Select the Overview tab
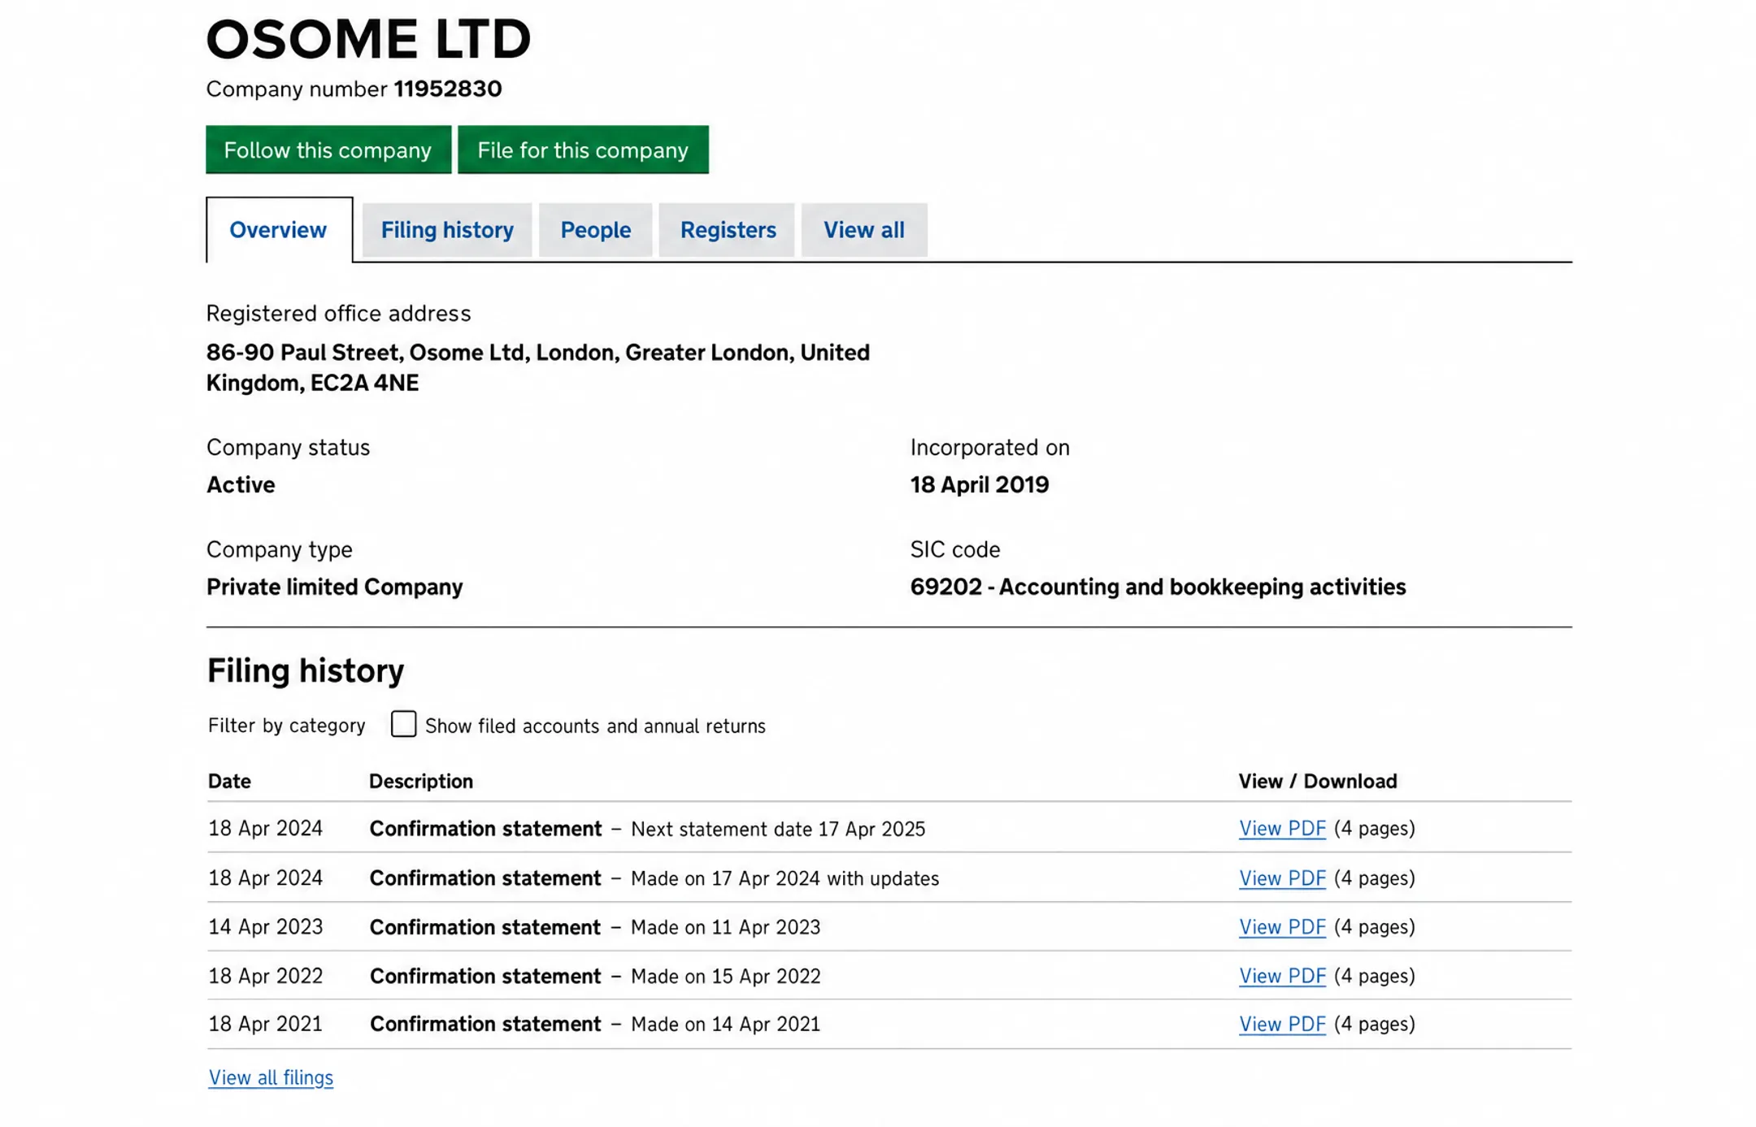1756x1127 pixels. point(279,230)
